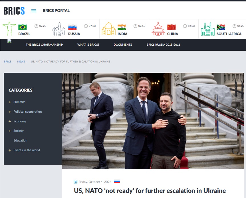Click the South Africa flag icon
The width and height of the screenshot is (246, 198).
tap(221, 27)
